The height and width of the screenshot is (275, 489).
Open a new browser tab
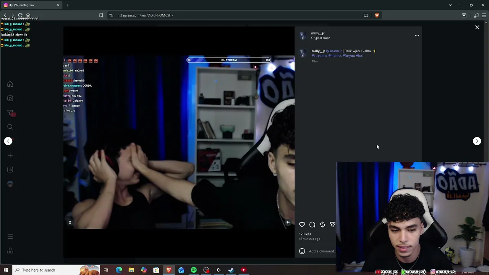(x=68, y=5)
